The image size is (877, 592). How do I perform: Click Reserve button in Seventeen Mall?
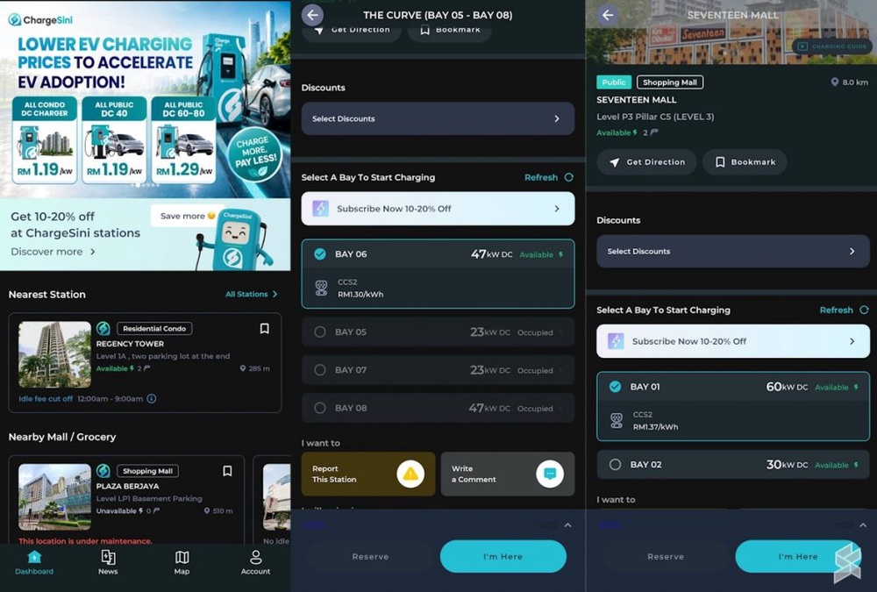pyautogui.click(x=666, y=557)
